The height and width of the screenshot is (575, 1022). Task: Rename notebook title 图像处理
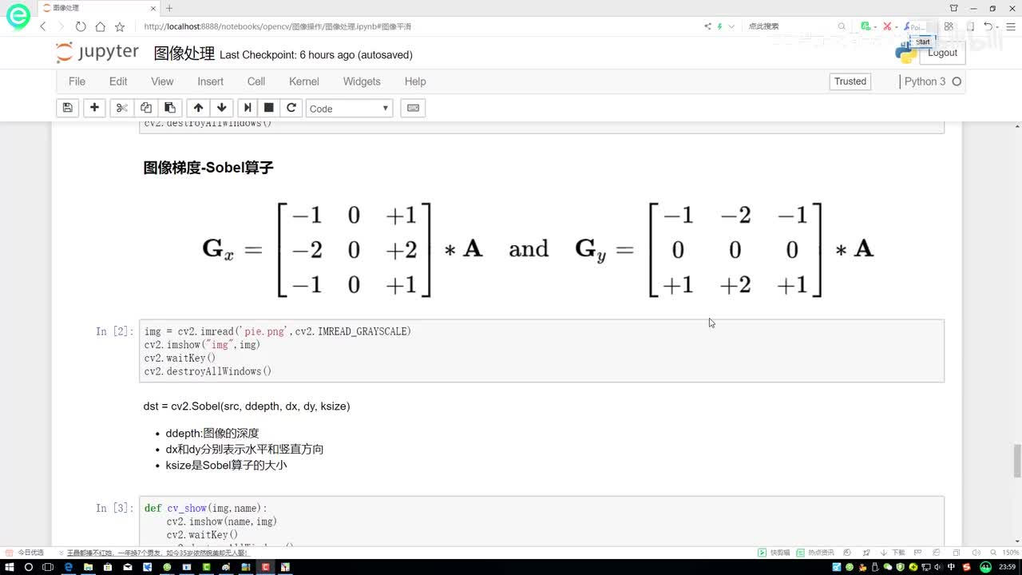point(184,54)
